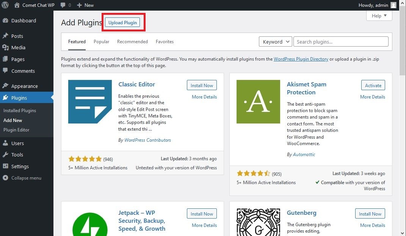Activate the Akismet Spam Protection plugin
Viewport: 406px width, 236px height.
pos(373,85)
